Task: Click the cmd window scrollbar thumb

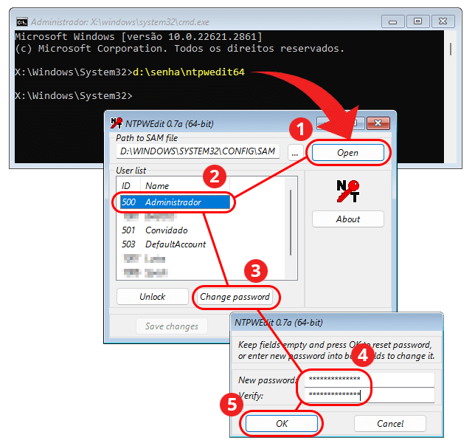Action: tap(451, 49)
